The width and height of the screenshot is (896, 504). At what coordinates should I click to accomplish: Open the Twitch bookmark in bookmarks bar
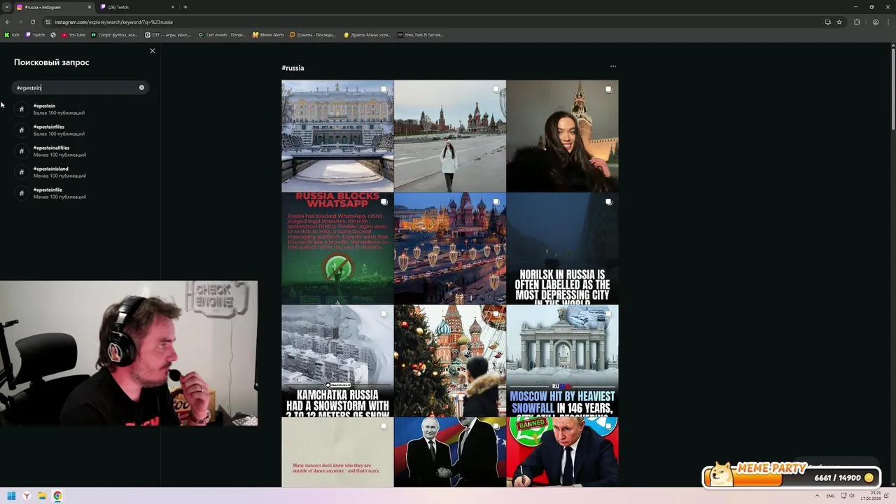(35, 34)
